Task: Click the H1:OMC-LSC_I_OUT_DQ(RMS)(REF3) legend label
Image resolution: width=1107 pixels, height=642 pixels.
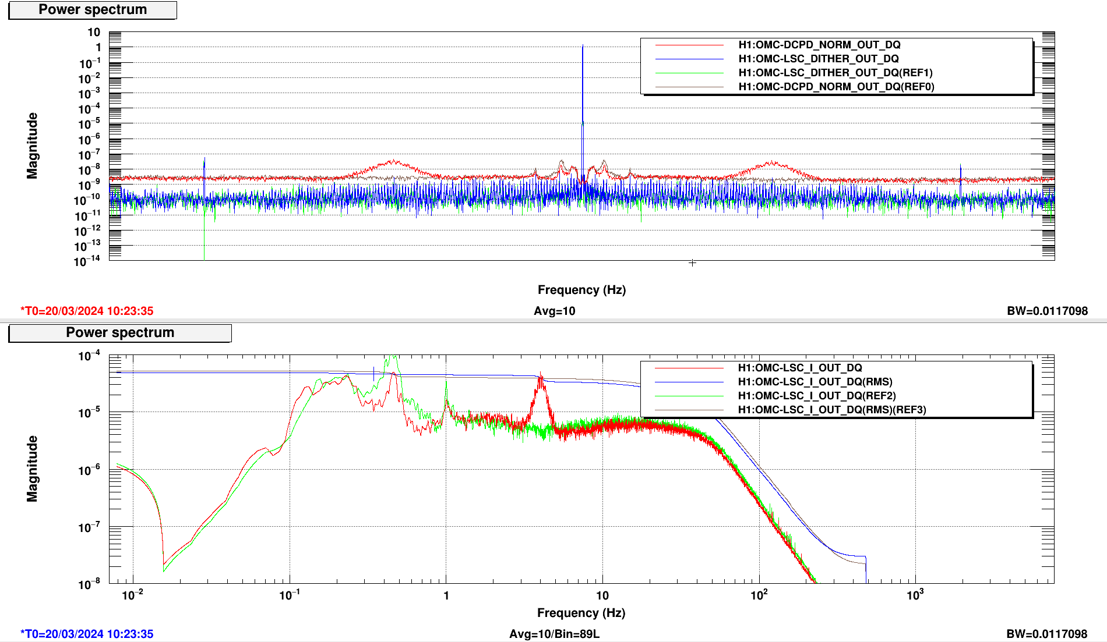Action: [x=831, y=410]
